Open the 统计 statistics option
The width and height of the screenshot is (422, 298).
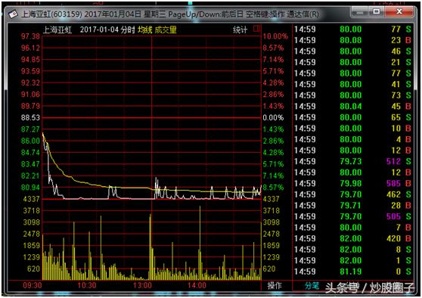(x=240, y=29)
